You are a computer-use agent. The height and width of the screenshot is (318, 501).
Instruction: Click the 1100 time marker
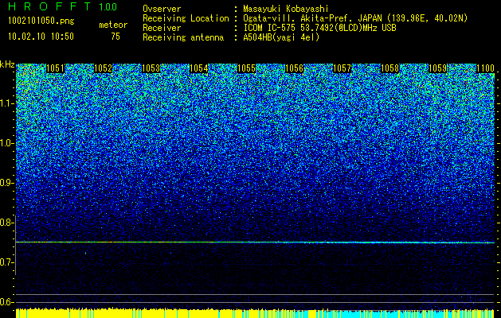tap(485, 68)
